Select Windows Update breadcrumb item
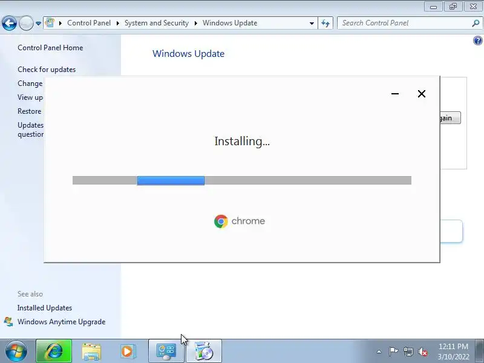The image size is (484, 363). [230, 23]
